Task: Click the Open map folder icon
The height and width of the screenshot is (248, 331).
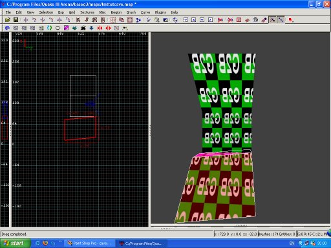Action: click(x=7, y=20)
